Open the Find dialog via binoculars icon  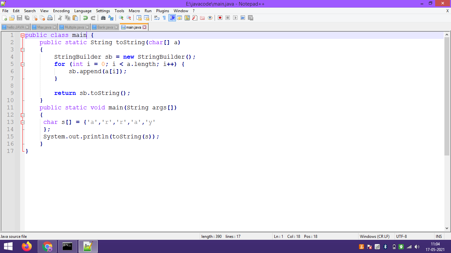[x=103, y=18]
